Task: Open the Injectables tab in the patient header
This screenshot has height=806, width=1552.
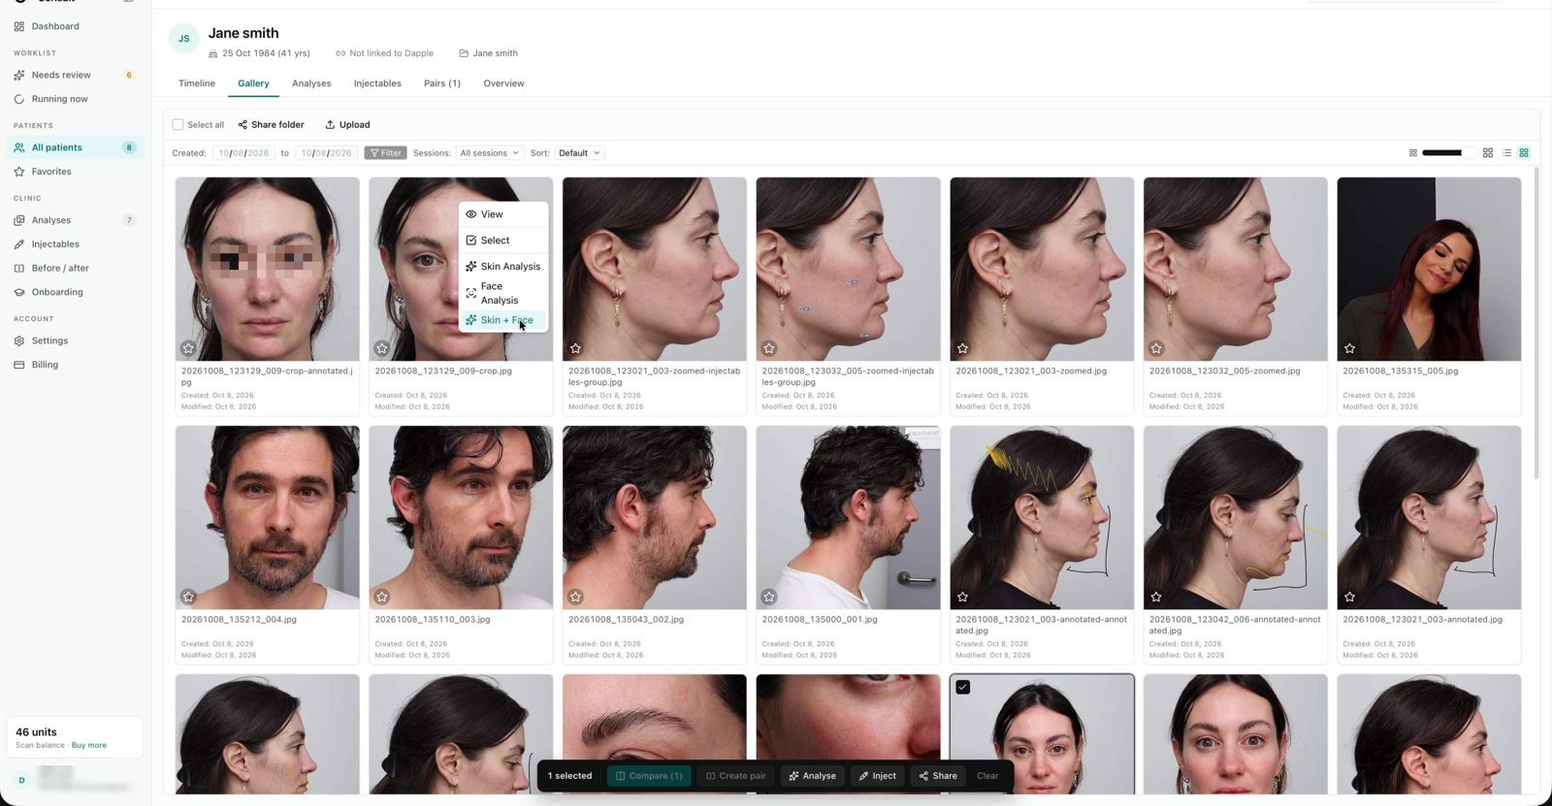Action: 377,83
